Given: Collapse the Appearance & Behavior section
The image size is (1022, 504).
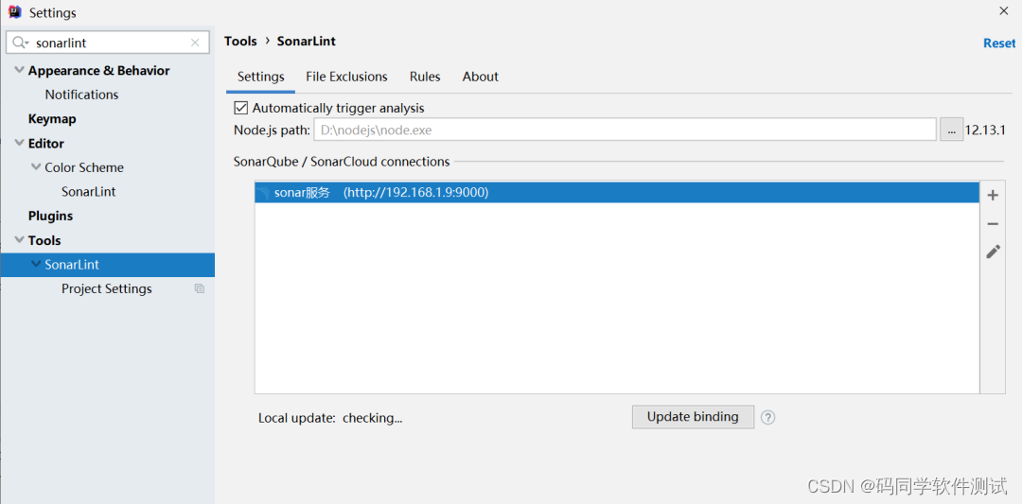Looking at the screenshot, I should click(x=20, y=70).
